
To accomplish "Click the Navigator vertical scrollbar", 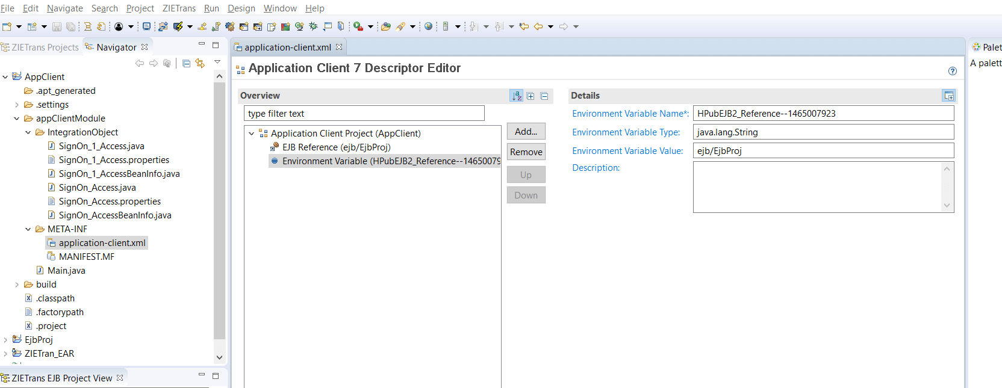I will 219,211.
